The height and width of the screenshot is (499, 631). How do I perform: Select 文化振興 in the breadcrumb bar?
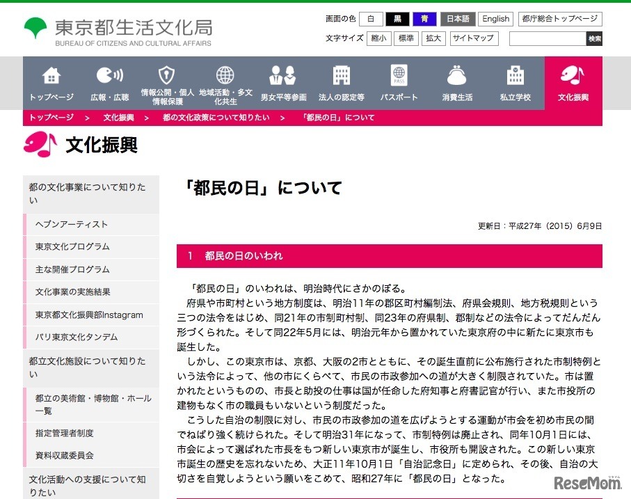point(118,118)
